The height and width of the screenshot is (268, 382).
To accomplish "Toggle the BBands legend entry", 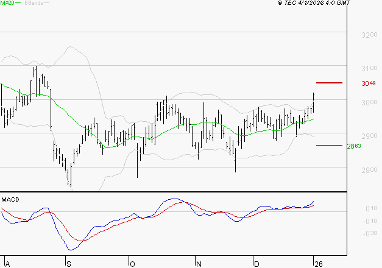I will 33,3.
